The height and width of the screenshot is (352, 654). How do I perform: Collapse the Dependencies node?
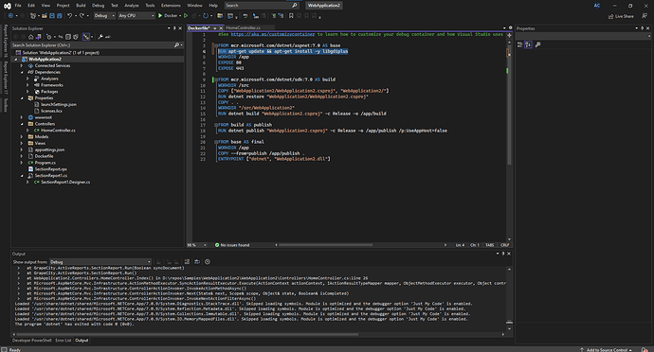[x=22, y=72]
